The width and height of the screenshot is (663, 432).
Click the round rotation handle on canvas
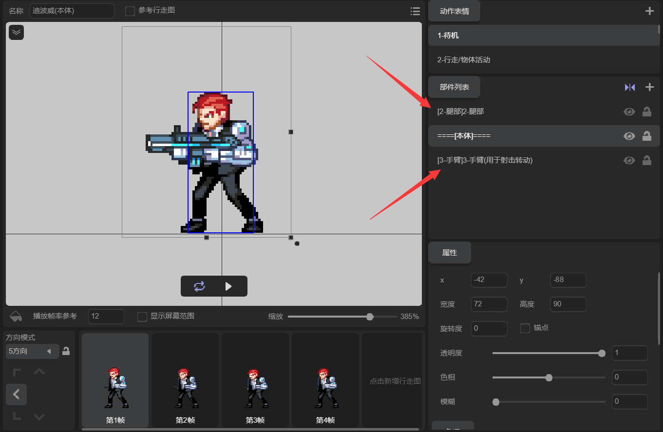(297, 244)
